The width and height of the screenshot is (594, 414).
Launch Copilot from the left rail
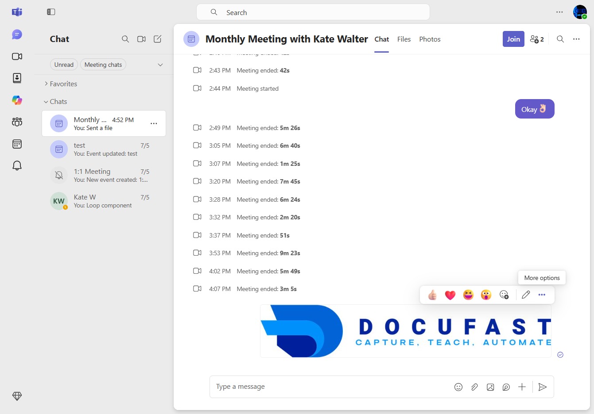[17, 100]
